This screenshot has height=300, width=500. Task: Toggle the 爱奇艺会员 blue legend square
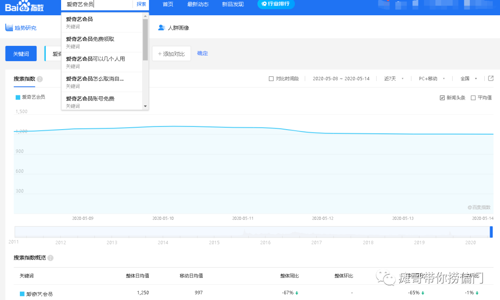pyautogui.click(x=18, y=97)
